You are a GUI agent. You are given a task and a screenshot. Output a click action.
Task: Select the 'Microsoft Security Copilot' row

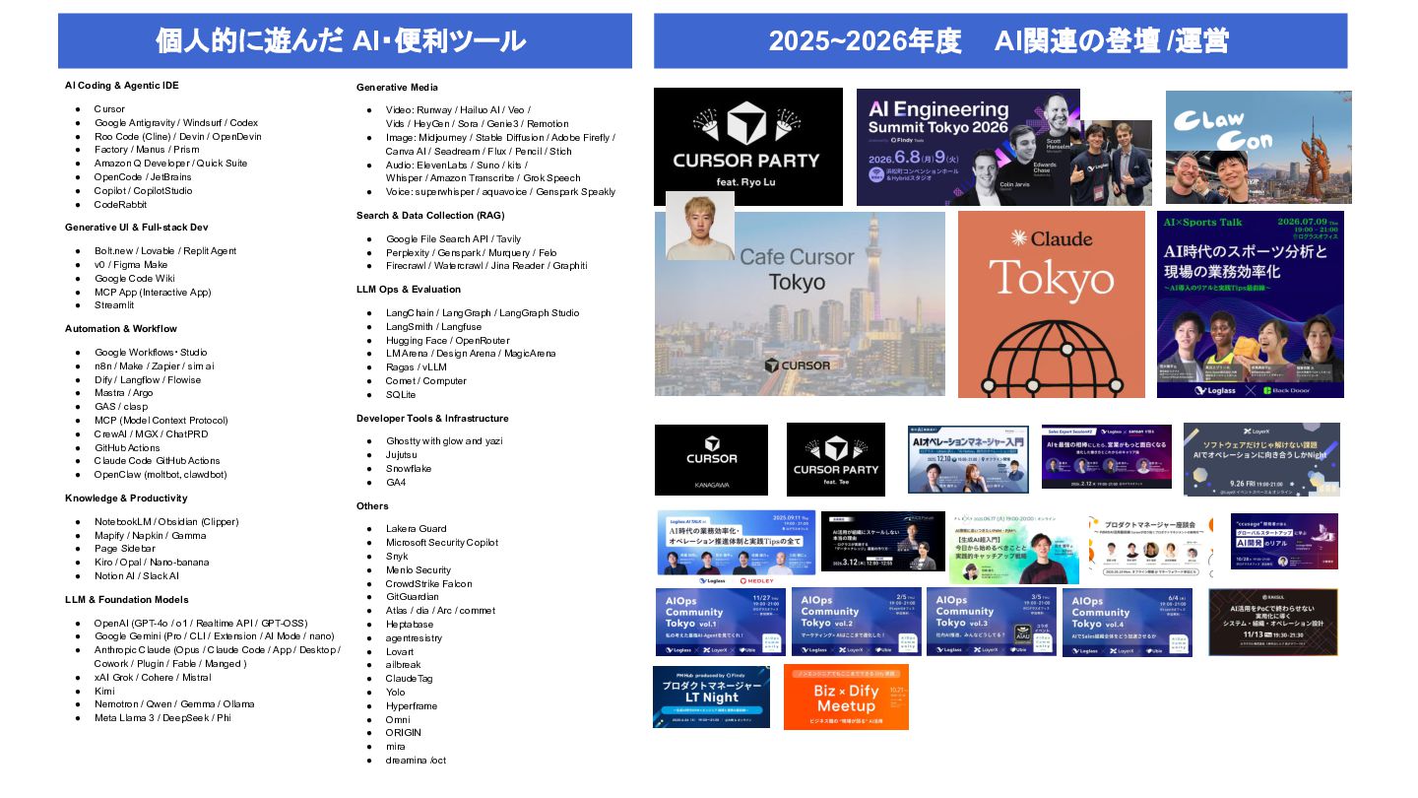point(442,543)
